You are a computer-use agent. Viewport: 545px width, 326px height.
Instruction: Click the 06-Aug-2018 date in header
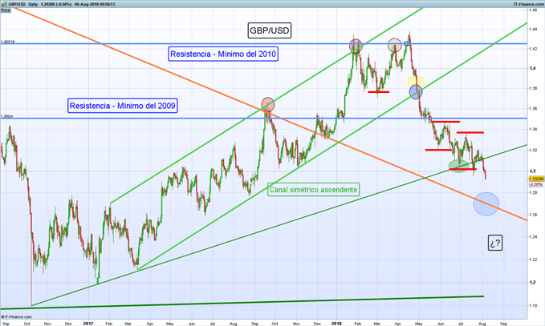86,4
